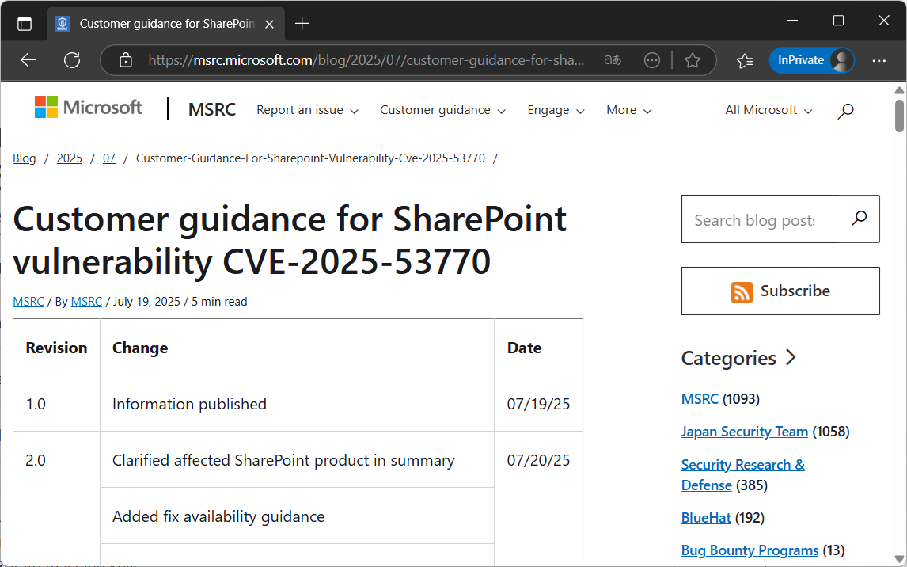Click the first MSRC link in the byline
Image resolution: width=907 pixels, height=567 pixels.
pyautogui.click(x=28, y=302)
